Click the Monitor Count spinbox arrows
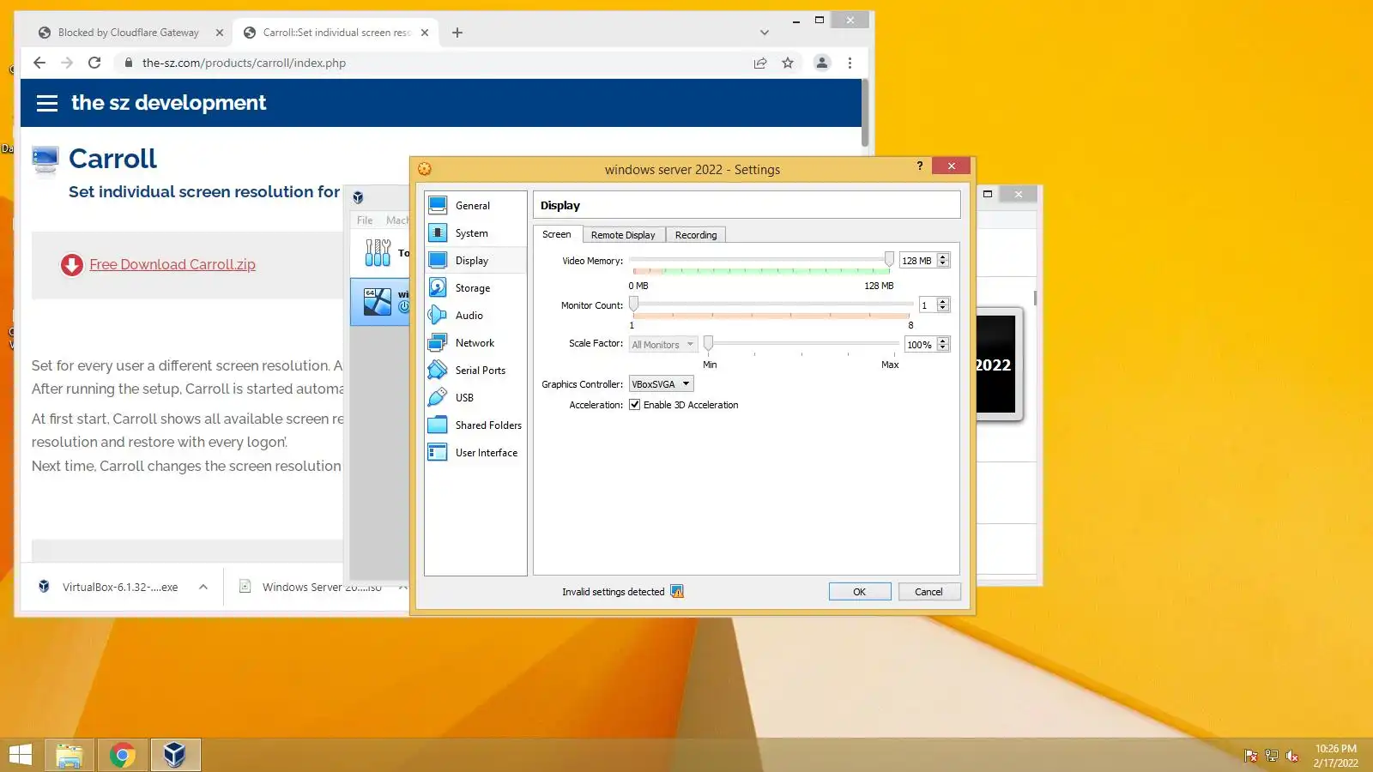This screenshot has width=1373, height=772. pos(943,305)
